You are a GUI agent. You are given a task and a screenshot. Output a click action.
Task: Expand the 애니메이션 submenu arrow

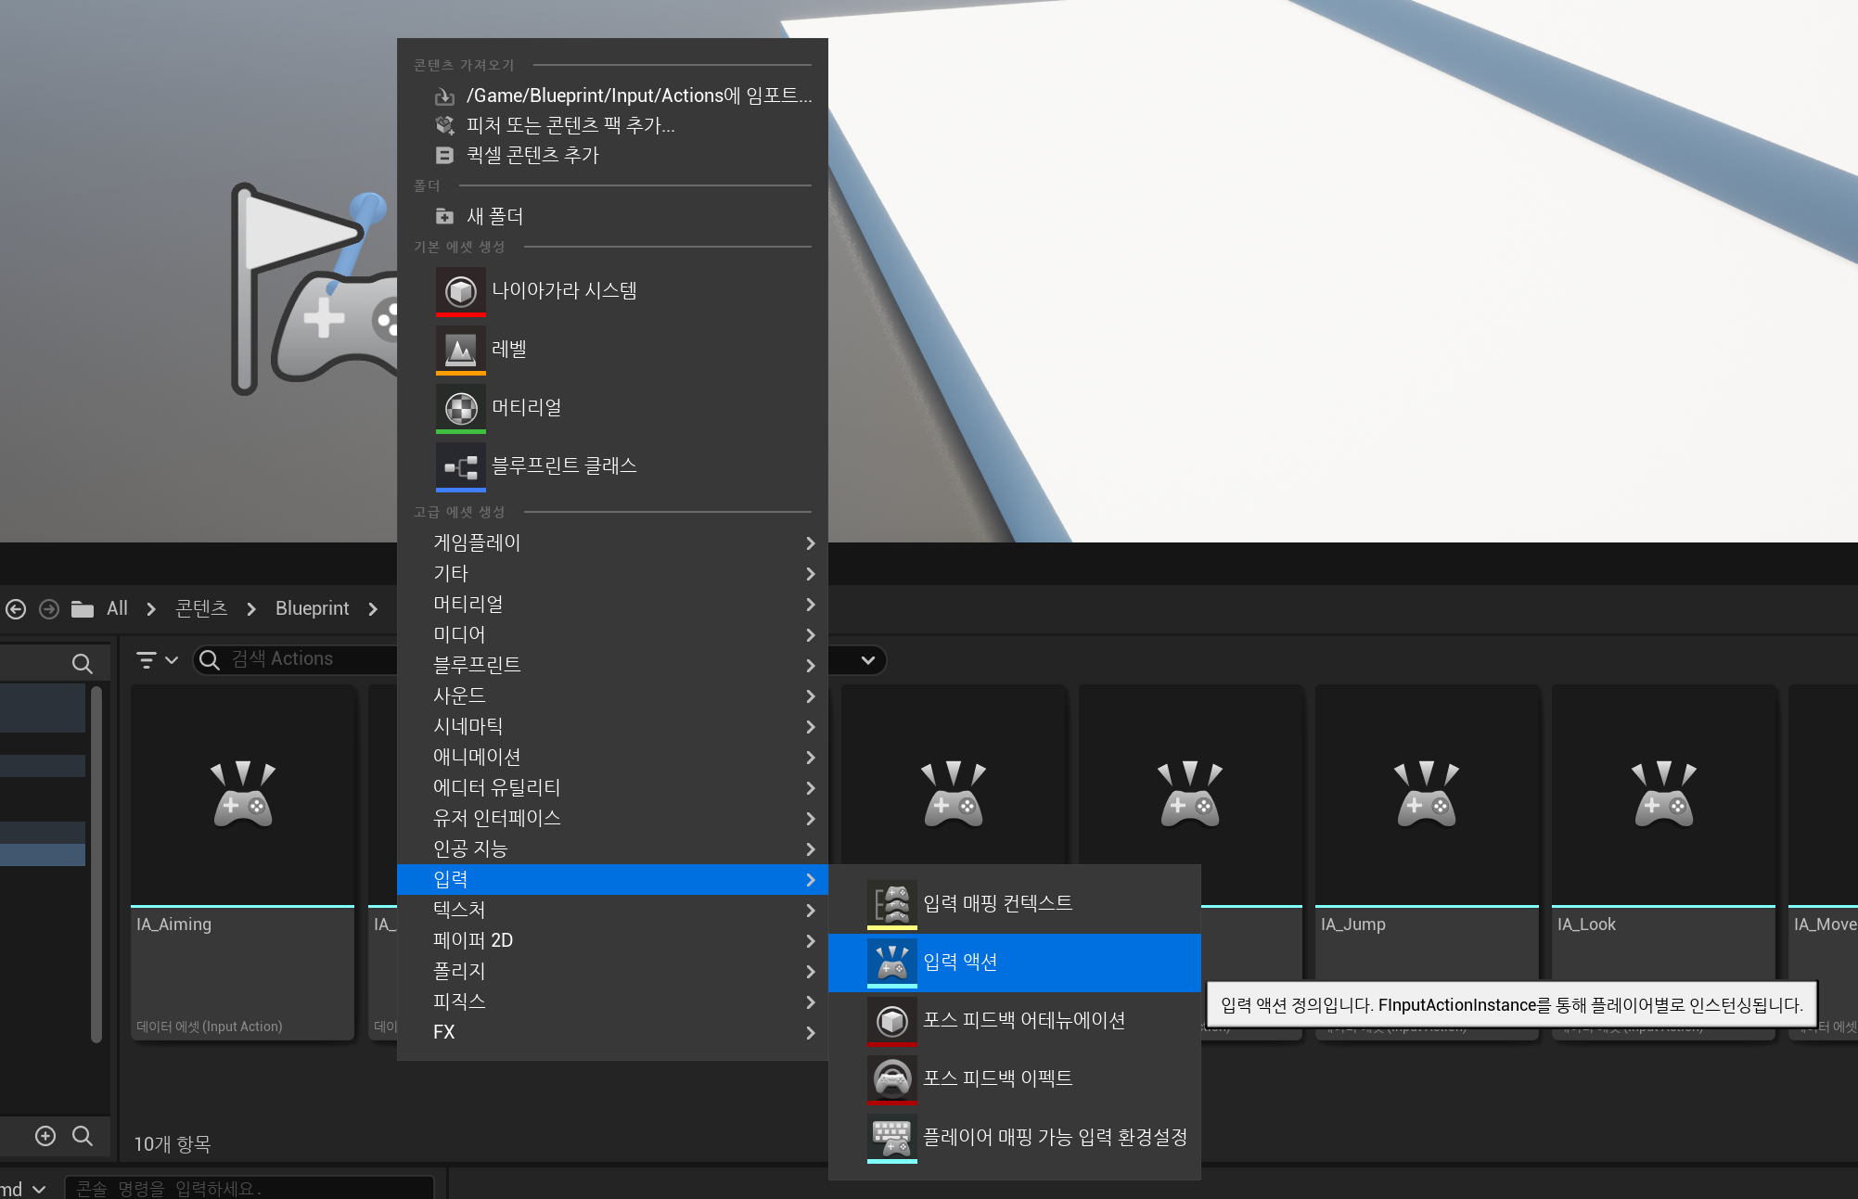pyautogui.click(x=810, y=758)
